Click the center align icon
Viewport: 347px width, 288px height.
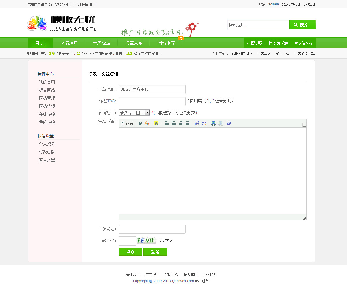(x=174, y=123)
